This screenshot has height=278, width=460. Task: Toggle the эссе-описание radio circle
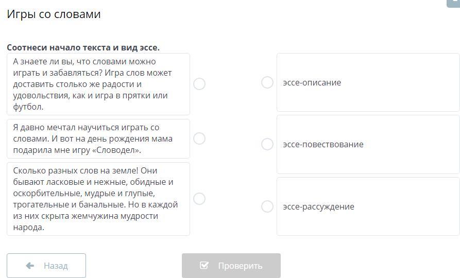(x=267, y=82)
